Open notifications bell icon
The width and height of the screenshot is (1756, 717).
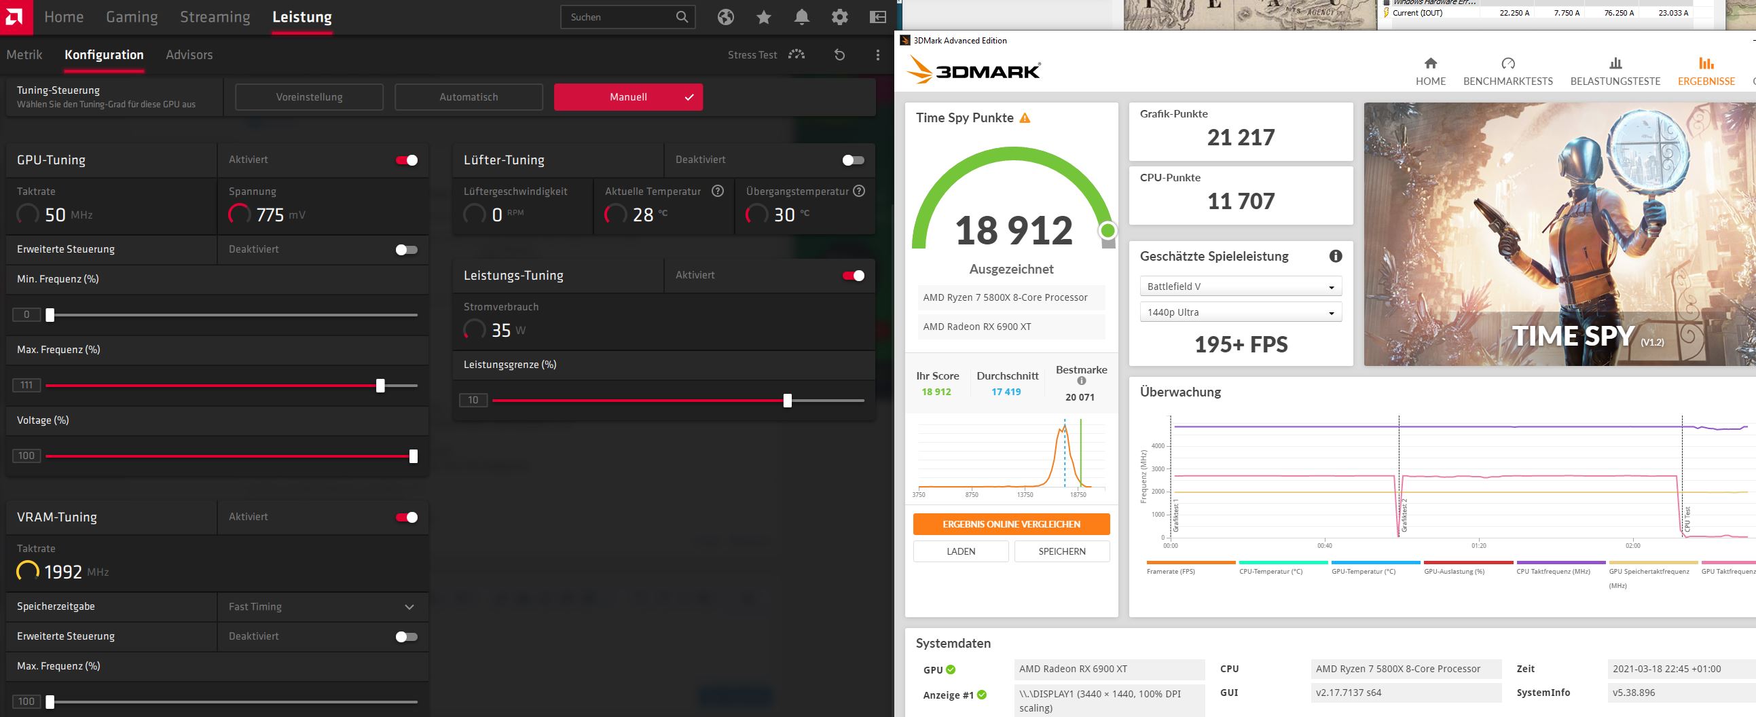click(802, 17)
